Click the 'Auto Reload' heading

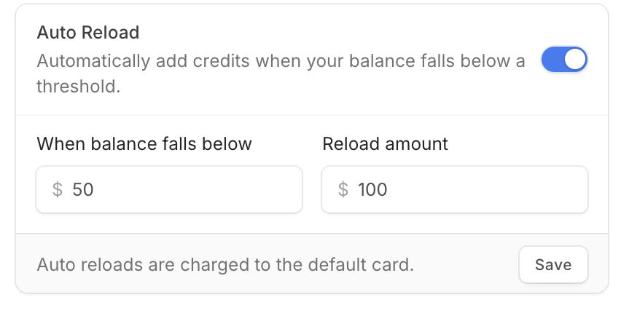(88, 33)
